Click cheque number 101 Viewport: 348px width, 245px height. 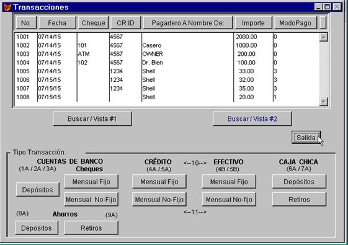[82, 45]
